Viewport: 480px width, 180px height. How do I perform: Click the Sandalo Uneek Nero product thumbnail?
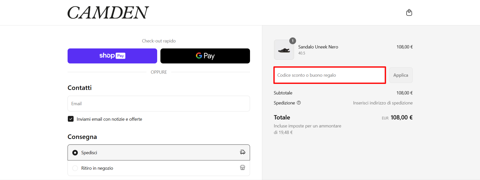point(284,49)
